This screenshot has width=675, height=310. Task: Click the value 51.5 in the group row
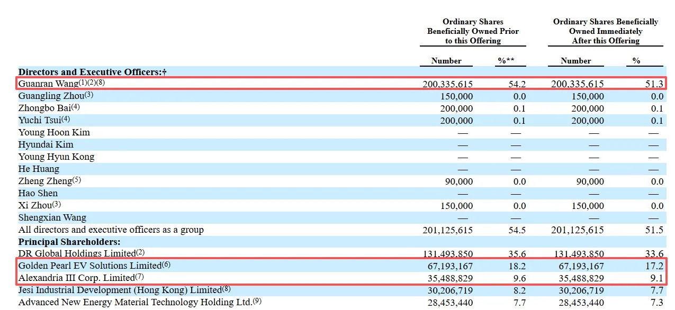point(655,230)
